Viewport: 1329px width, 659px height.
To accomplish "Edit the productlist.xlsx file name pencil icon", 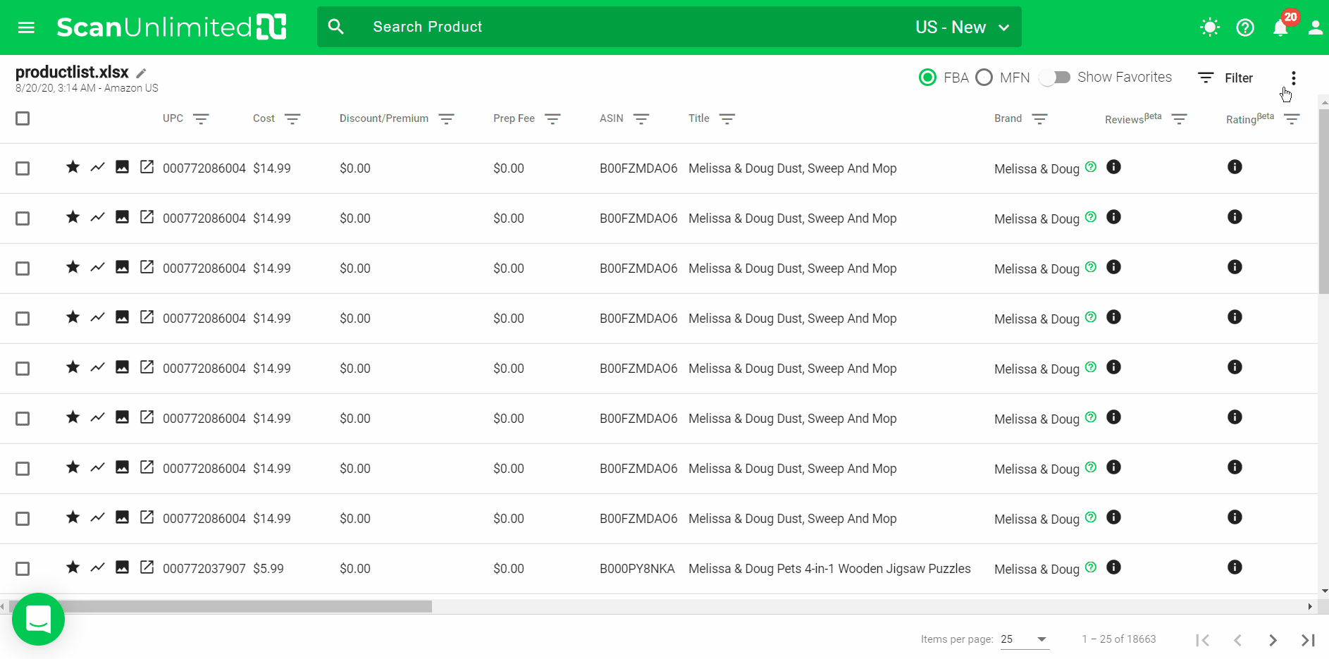I will point(141,73).
